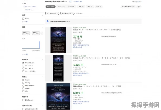Tick the free international shipping checkbox

pyautogui.click(x=23, y=100)
